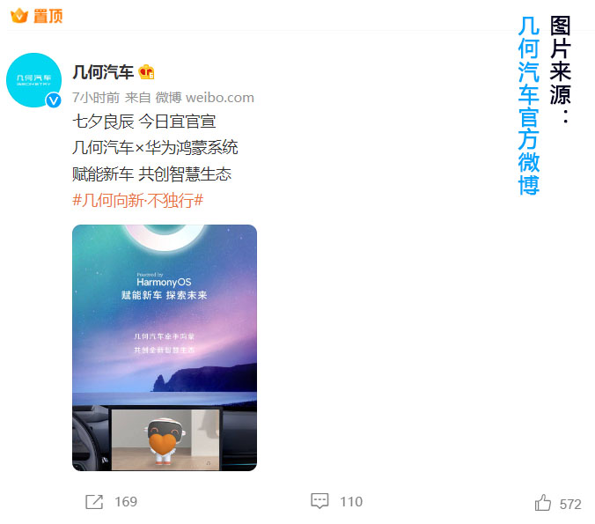Click post text 几何汽车×华为鸿蒙系统
Image resolution: width=595 pixels, height=524 pixels.
click(155, 147)
